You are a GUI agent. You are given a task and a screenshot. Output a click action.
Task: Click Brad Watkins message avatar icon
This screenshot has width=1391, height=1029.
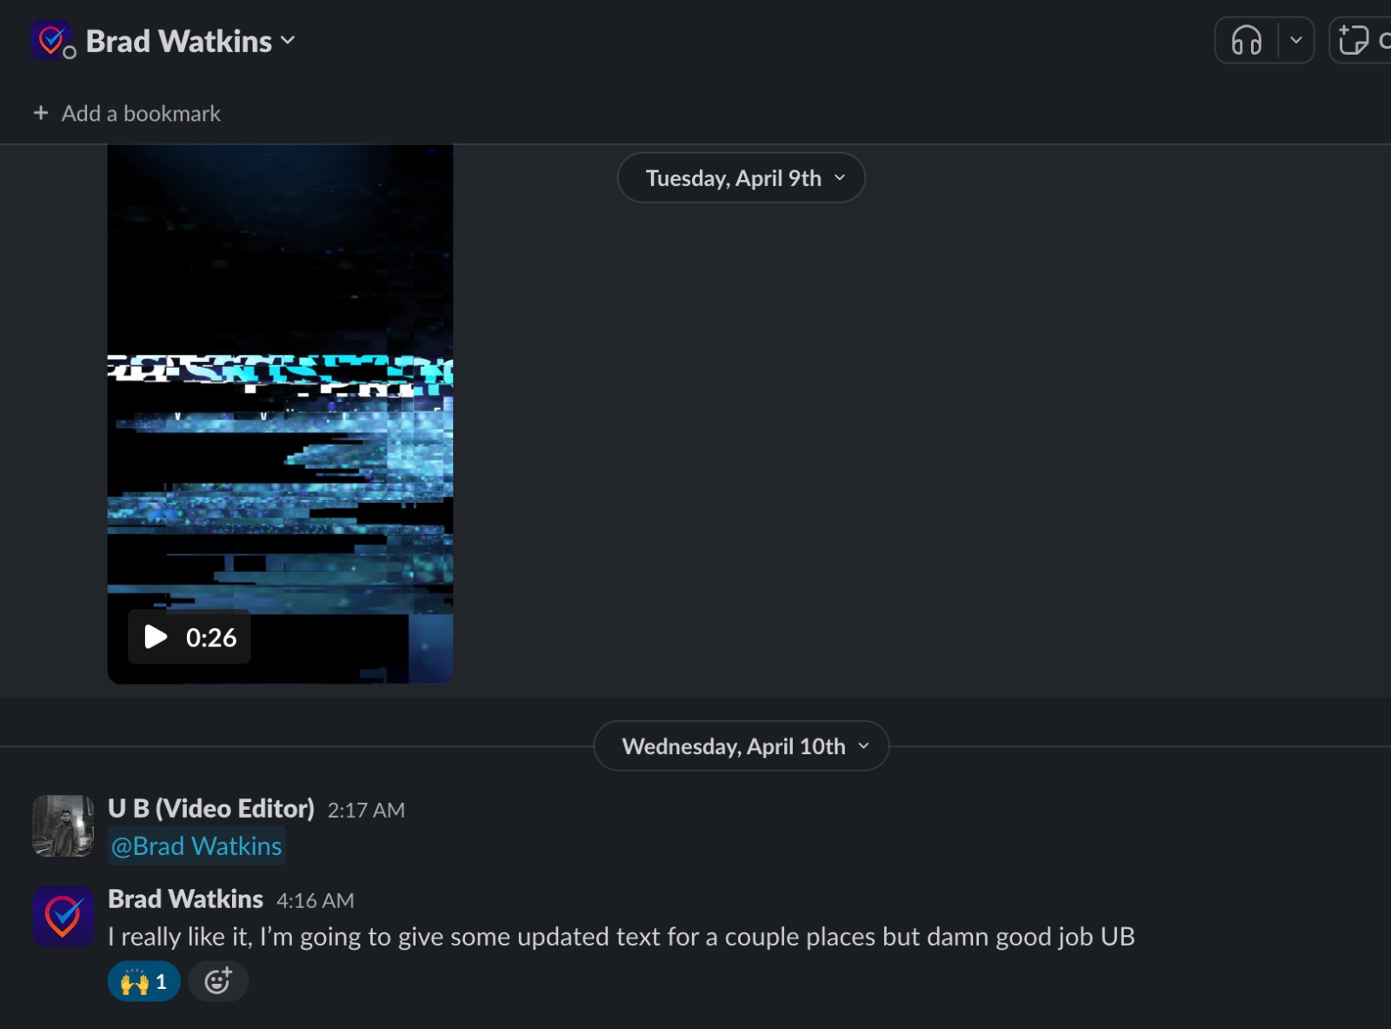coord(63,917)
